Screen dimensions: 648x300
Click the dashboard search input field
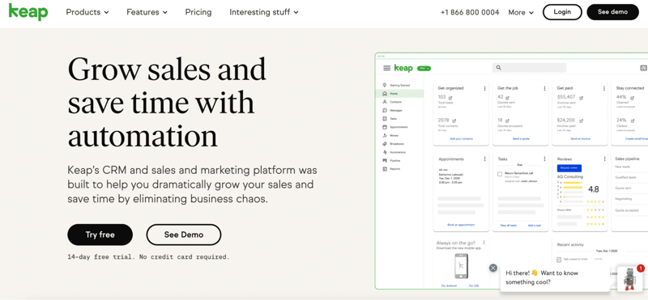click(529, 68)
